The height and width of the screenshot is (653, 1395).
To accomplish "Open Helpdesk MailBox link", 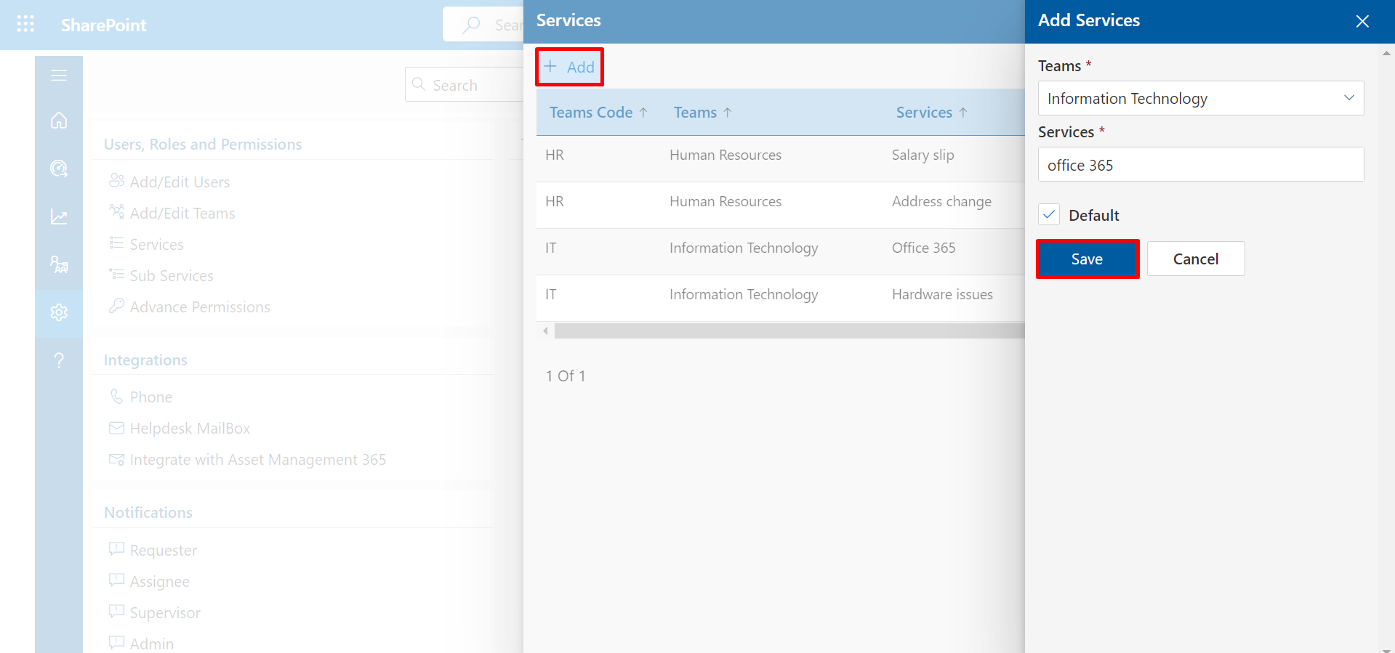I will 190,429.
